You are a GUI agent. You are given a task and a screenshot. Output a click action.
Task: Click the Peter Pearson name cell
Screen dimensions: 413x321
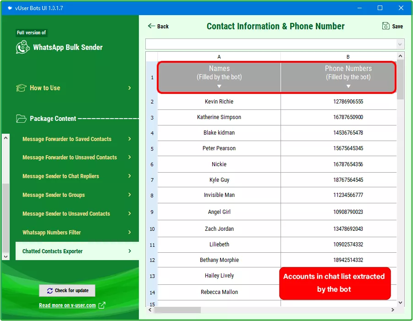(x=219, y=148)
